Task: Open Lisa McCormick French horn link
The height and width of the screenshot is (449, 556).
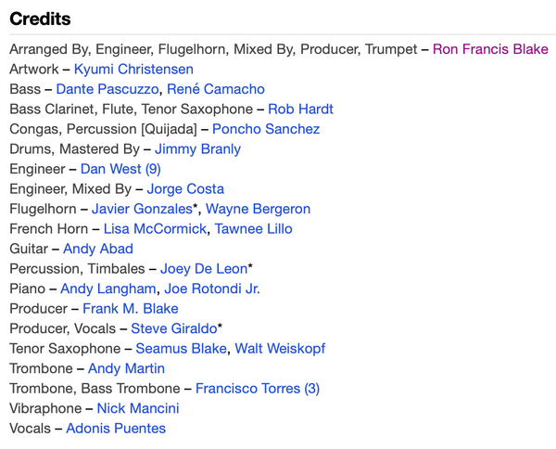Action: point(155,229)
